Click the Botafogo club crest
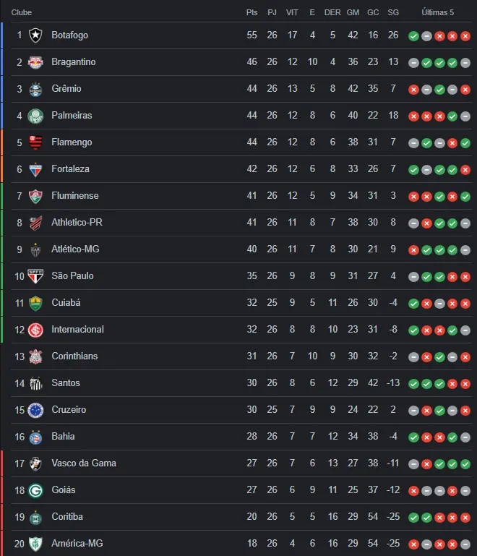477x556 pixels. [x=35, y=35]
